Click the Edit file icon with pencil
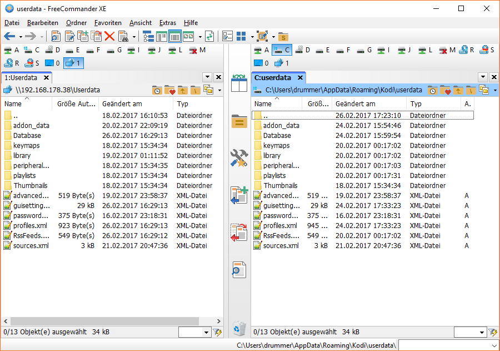500x351 pixels. click(69, 36)
